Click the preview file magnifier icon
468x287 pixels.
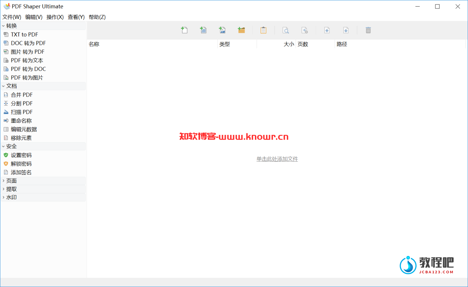pos(286,30)
